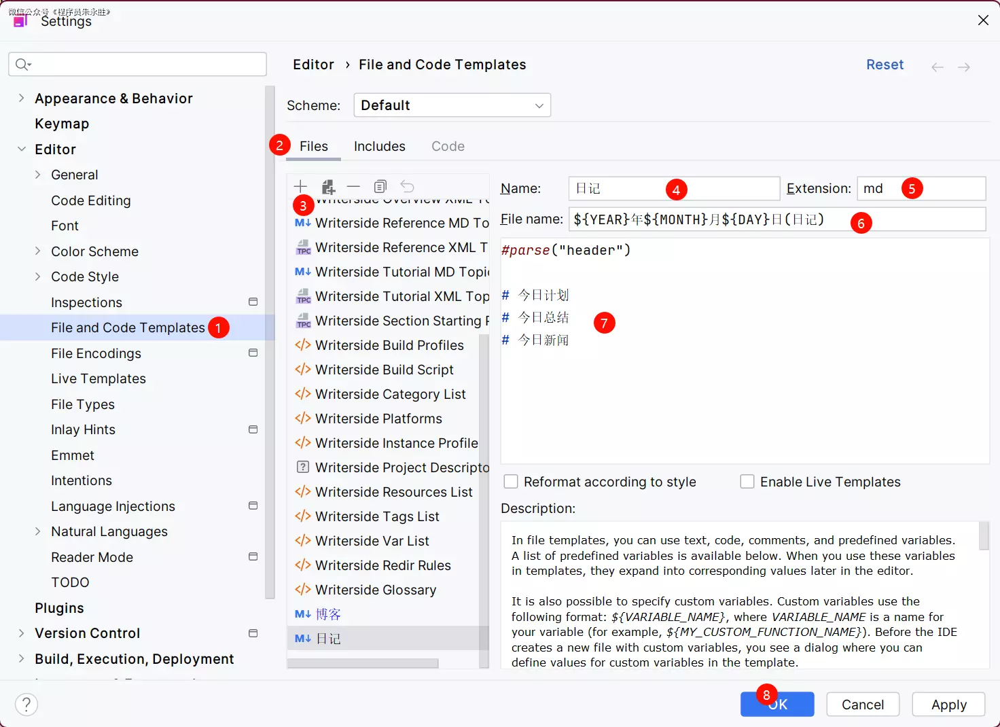Viewport: 1000px width, 727px height.
Task: Expand Appearance & Behavior section
Action: click(21, 99)
